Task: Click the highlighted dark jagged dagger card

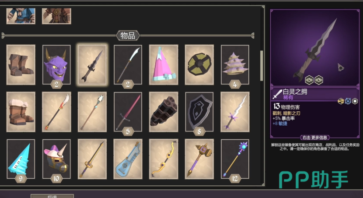Action: coord(92,65)
